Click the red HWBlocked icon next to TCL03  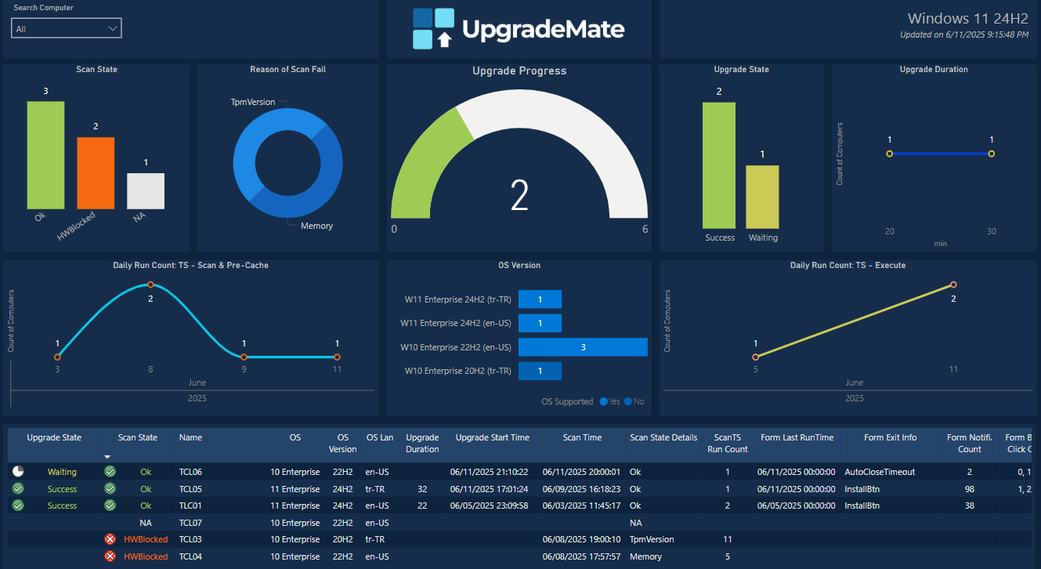point(110,539)
